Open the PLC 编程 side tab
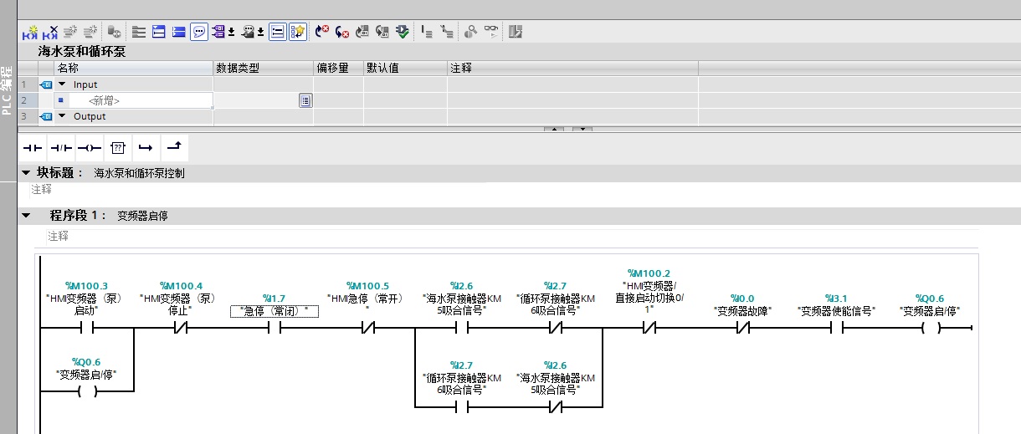This screenshot has height=434, width=1021. pyautogui.click(x=7, y=89)
